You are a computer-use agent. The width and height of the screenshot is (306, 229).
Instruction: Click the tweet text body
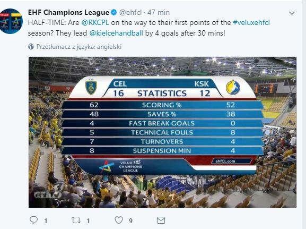tap(149, 28)
